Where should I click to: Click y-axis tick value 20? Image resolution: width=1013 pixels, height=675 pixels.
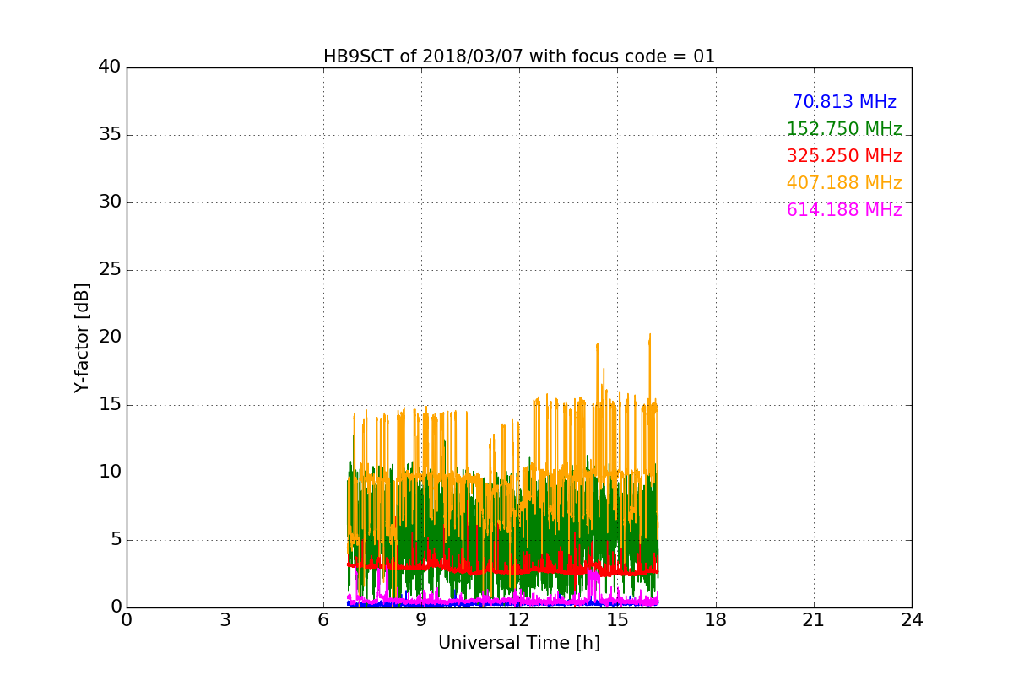click(x=109, y=337)
